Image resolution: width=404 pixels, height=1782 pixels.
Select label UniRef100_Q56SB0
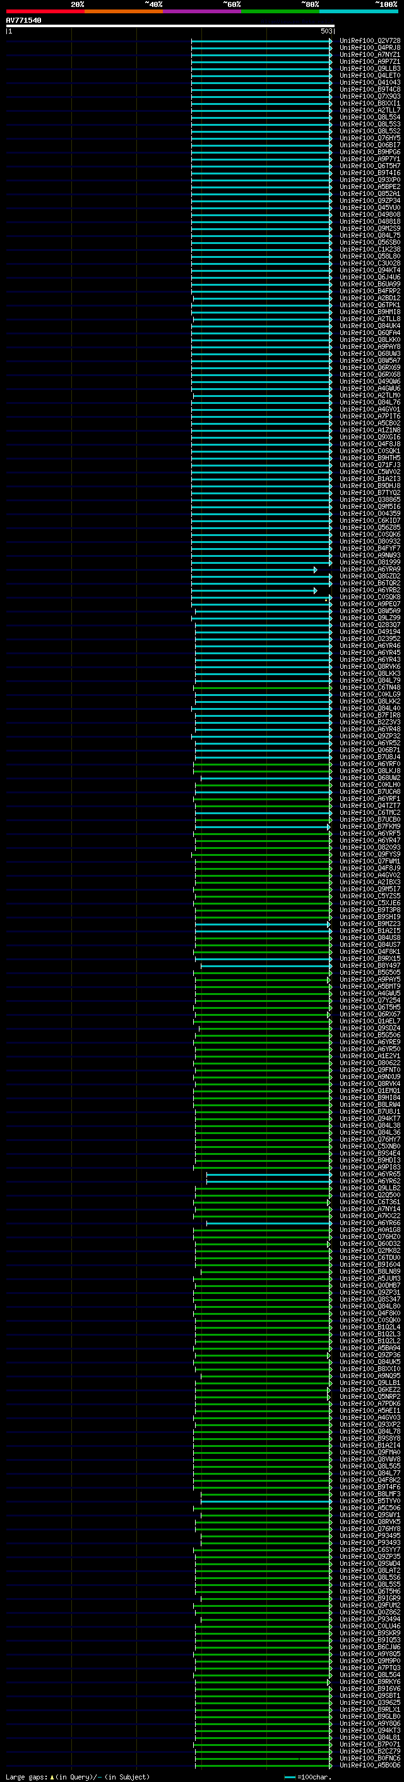pyautogui.click(x=369, y=242)
